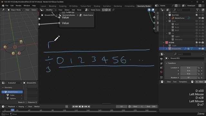Animate Location Y keyframe dot
Screen dimensions: 206x116
(x=202, y=71)
